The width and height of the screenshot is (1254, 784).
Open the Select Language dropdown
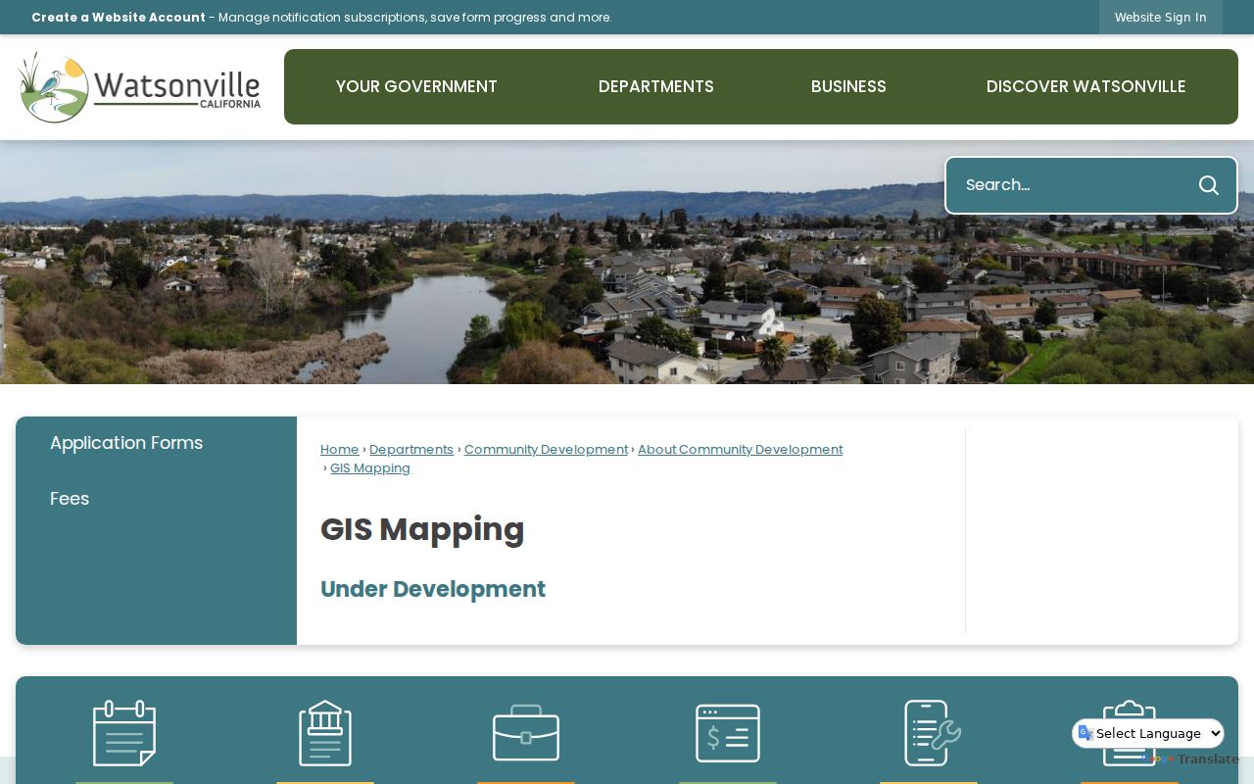[1148, 733]
